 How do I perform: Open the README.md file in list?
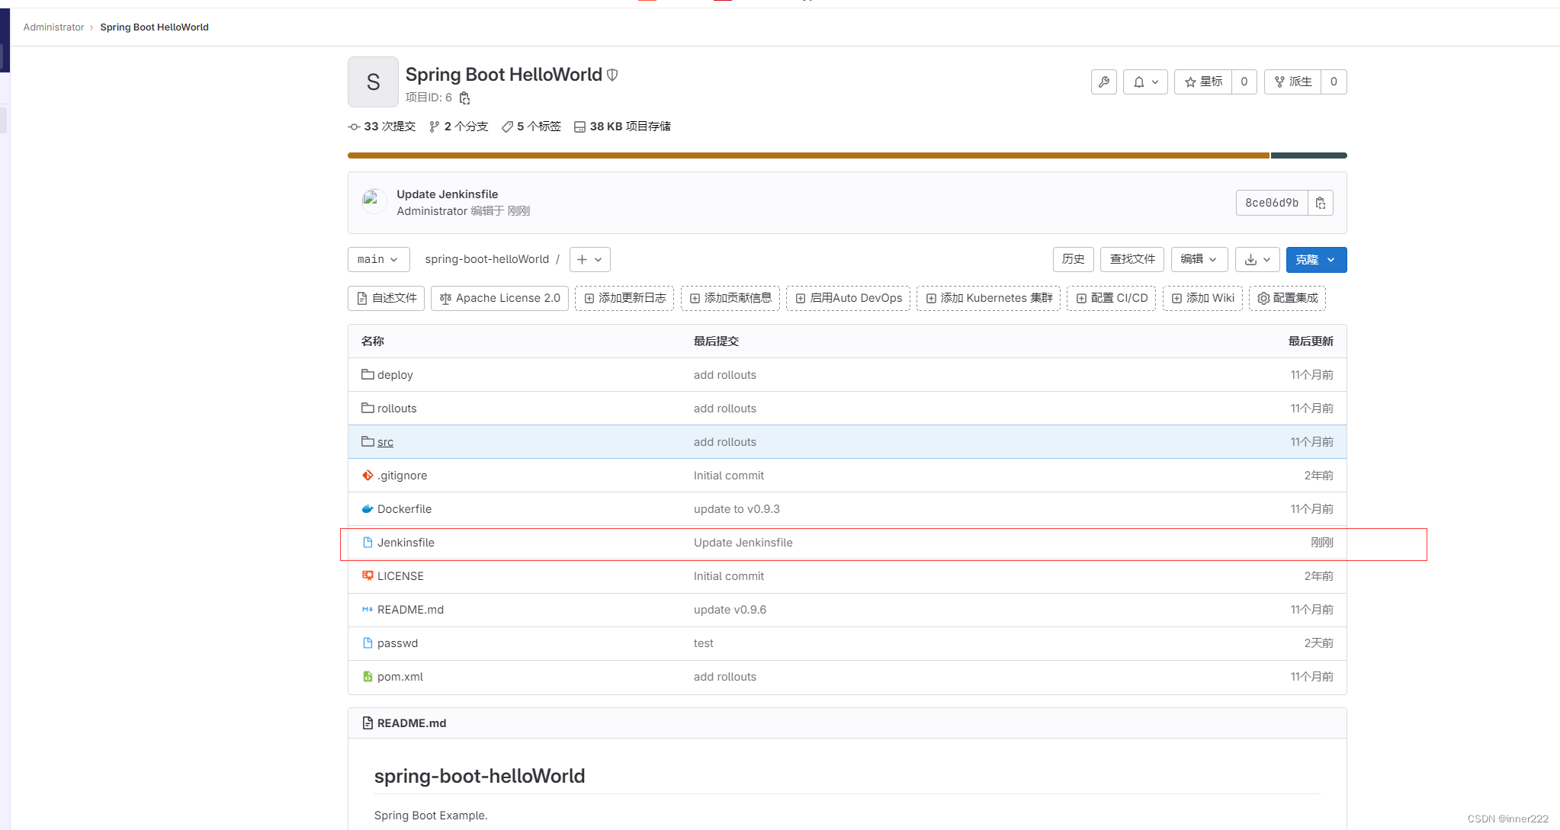(x=410, y=610)
